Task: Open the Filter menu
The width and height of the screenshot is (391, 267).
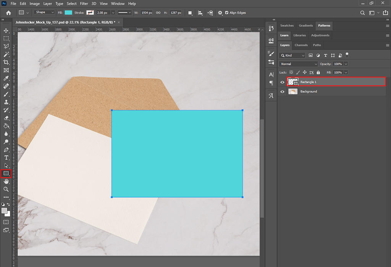Action: click(84, 3)
